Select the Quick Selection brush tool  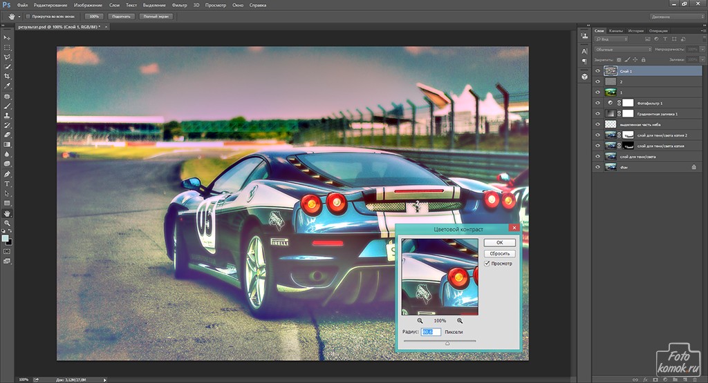tap(7, 67)
